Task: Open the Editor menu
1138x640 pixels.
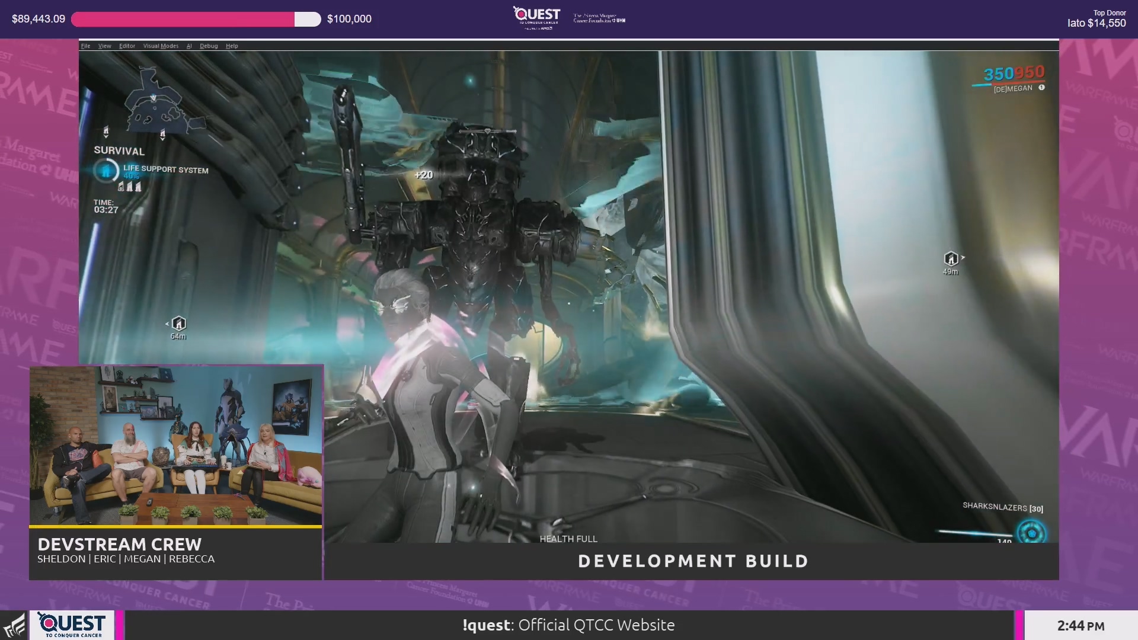Action: [127, 46]
